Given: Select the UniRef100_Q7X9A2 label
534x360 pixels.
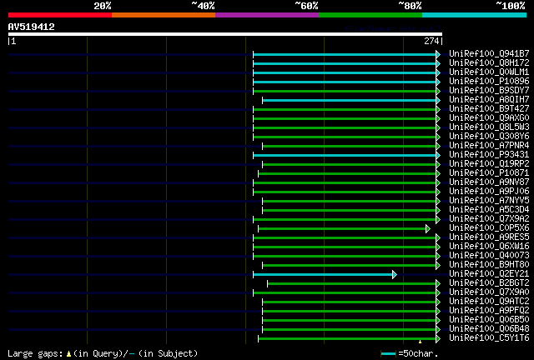Looking at the screenshot, I should click(489, 219).
